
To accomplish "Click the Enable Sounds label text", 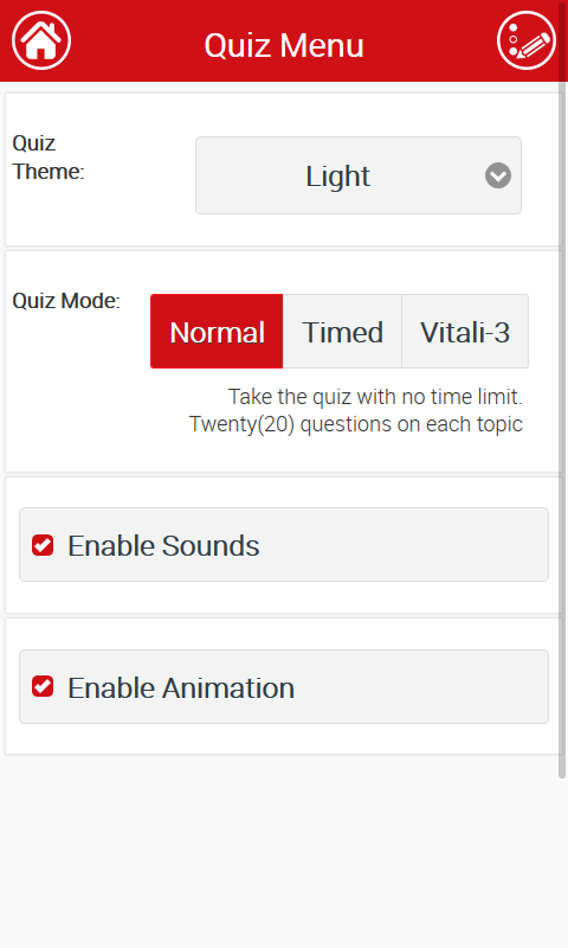I will tap(164, 546).
